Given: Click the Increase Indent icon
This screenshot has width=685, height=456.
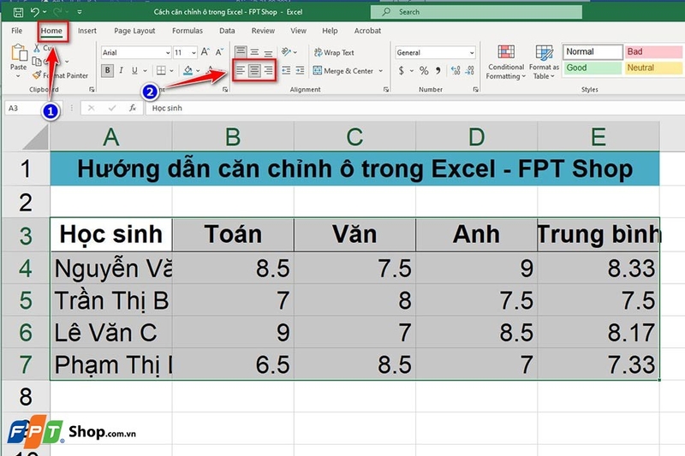Looking at the screenshot, I should pyautogui.click(x=301, y=71).
